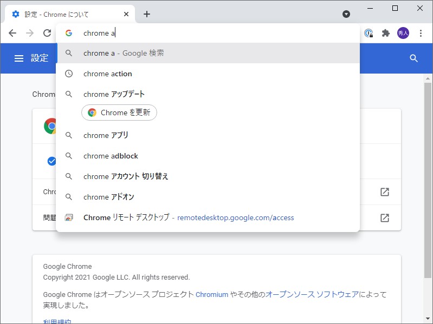Click the scrollbar up arrow

(x=428, y=78)
